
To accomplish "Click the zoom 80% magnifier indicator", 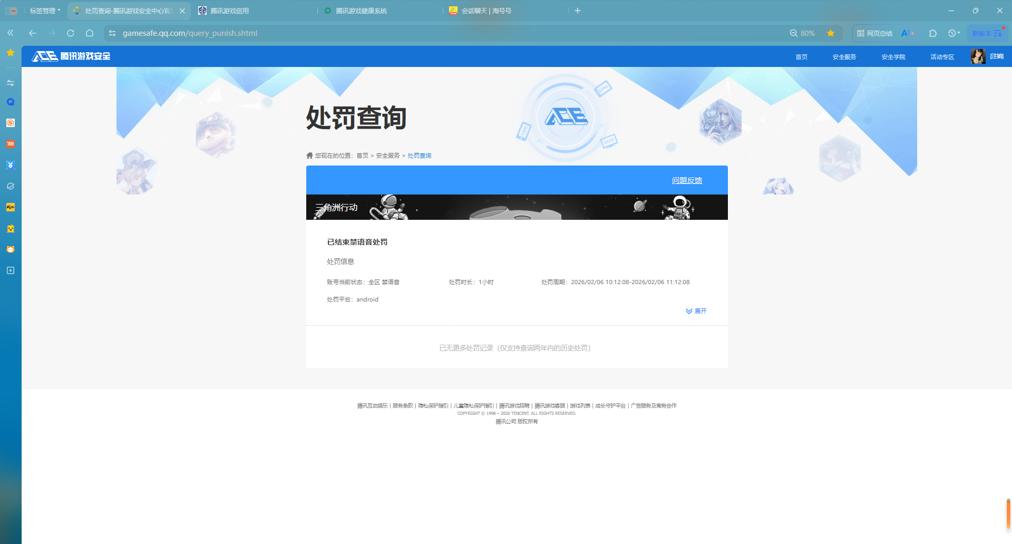I will (x=802, y=33).
